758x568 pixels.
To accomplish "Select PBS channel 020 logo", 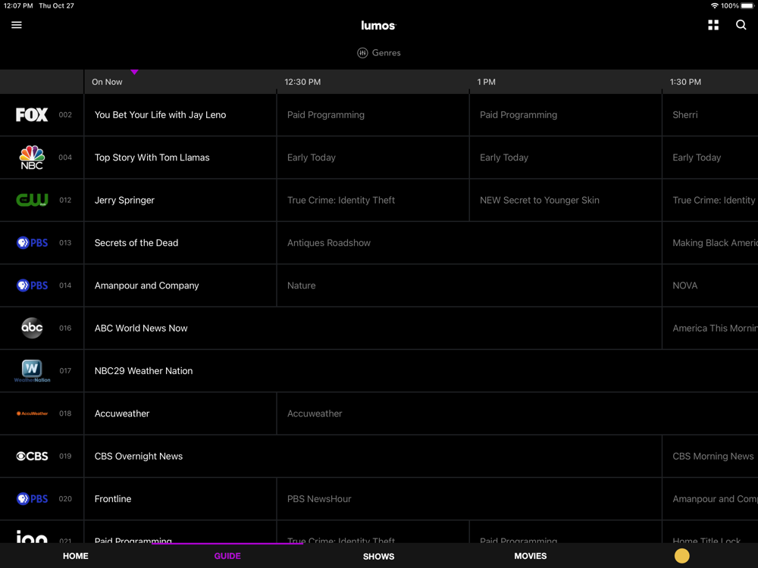I will pos(32,498).
